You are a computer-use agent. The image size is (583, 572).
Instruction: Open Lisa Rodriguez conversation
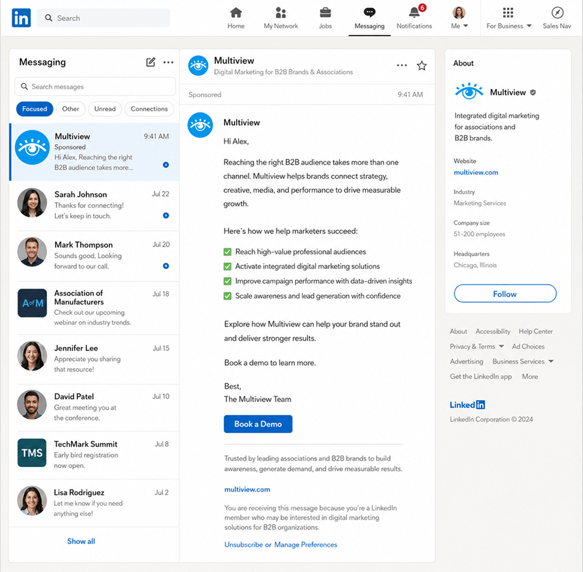tap(95, 503)
